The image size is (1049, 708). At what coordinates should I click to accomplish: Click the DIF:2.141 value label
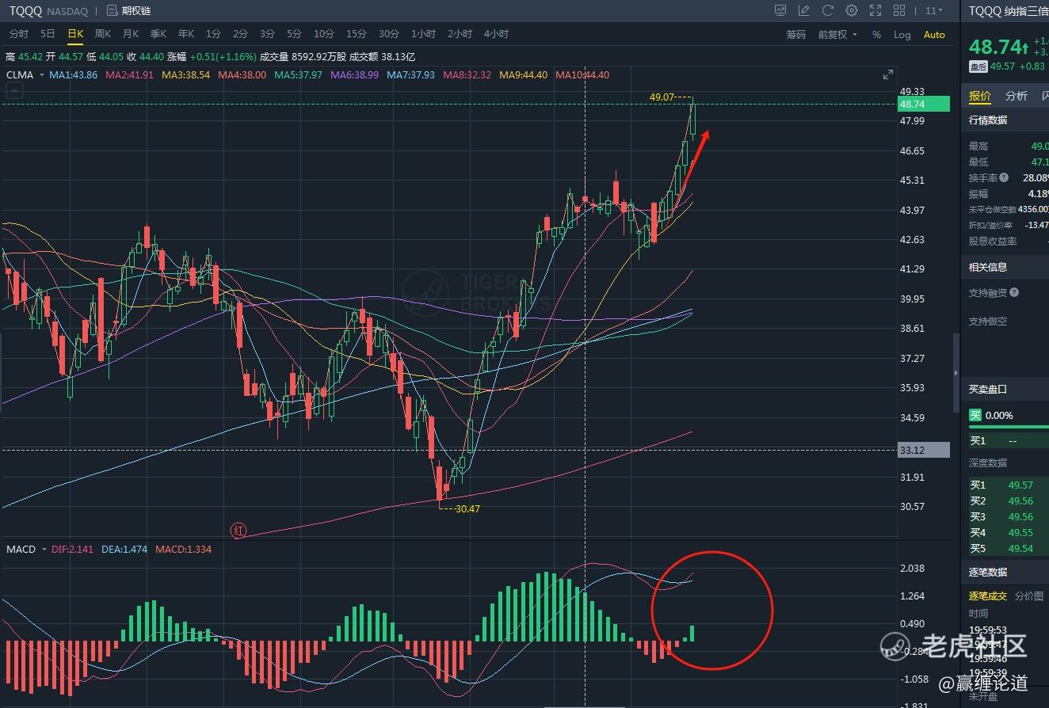point(74,549)
